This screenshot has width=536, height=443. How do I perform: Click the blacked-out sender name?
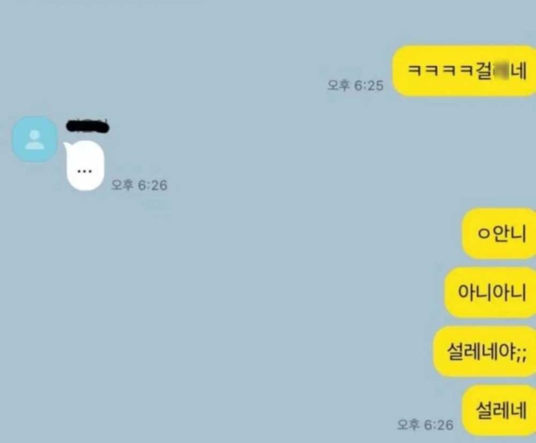[87, 126]
